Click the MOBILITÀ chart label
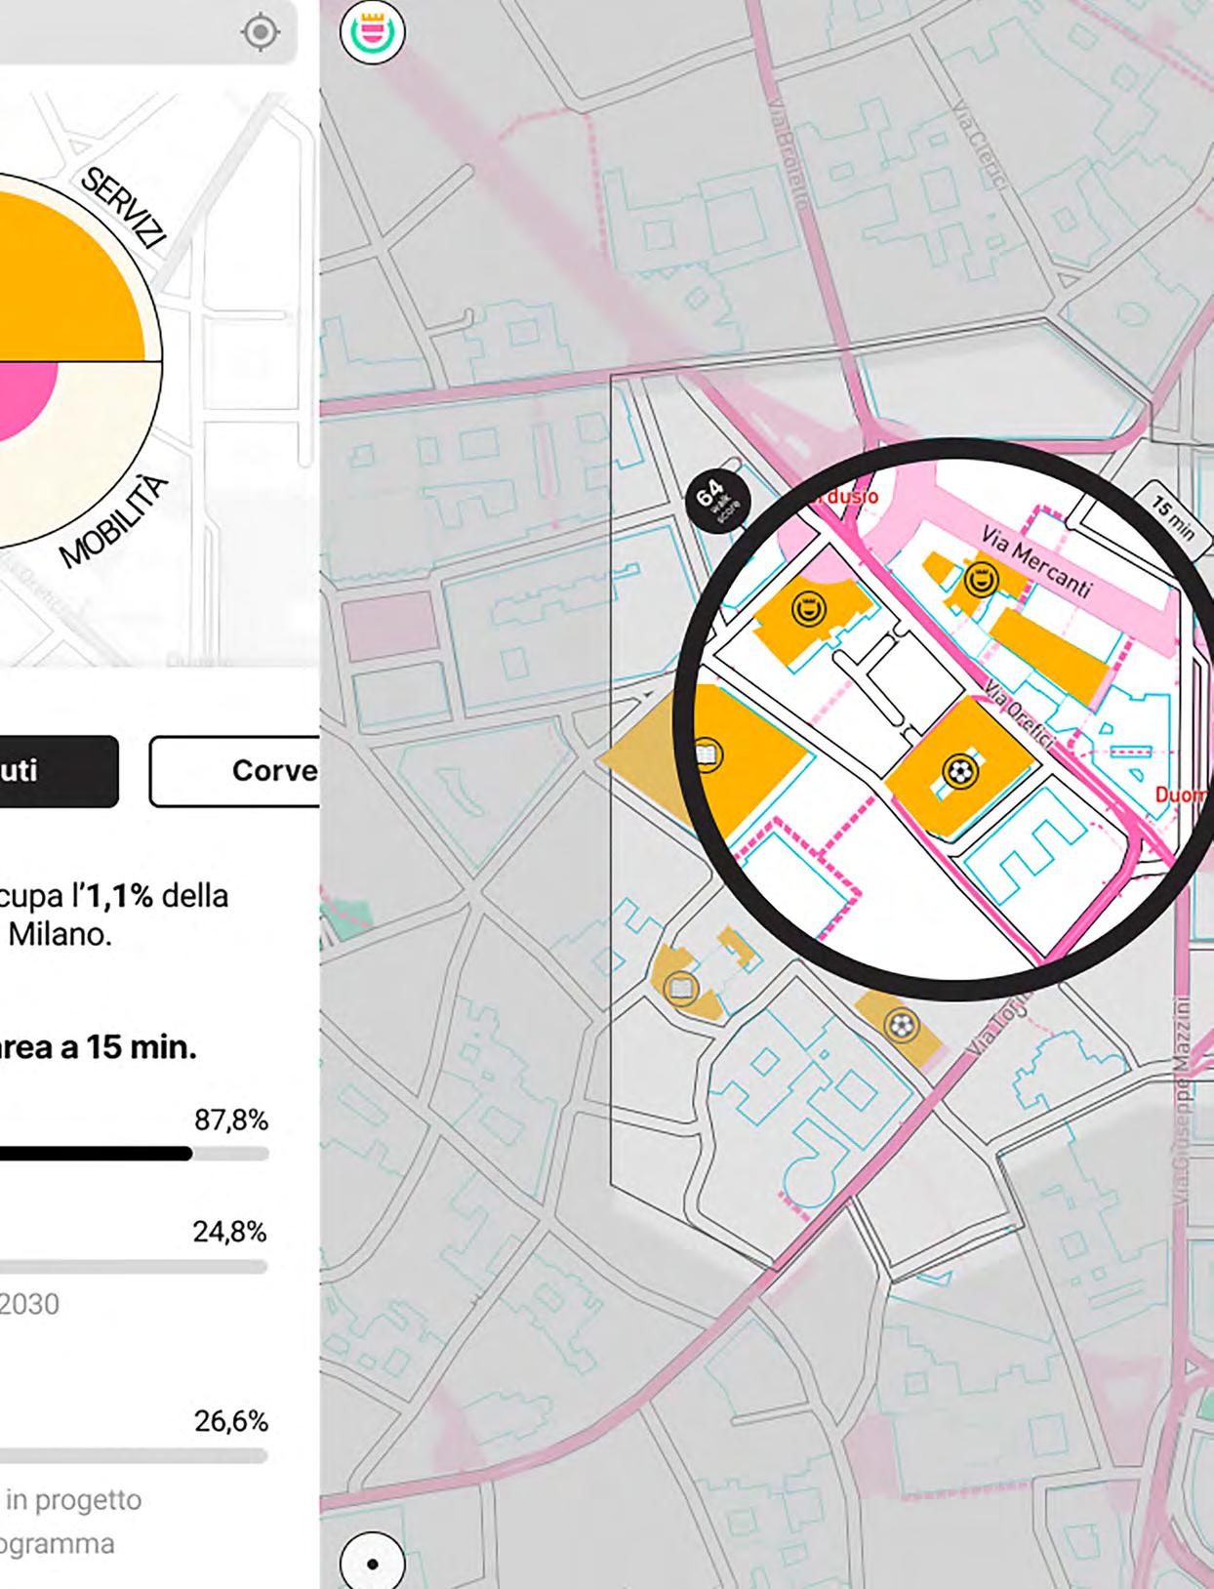This screenshot has width=1214, height=1589. tap(113, 522)
